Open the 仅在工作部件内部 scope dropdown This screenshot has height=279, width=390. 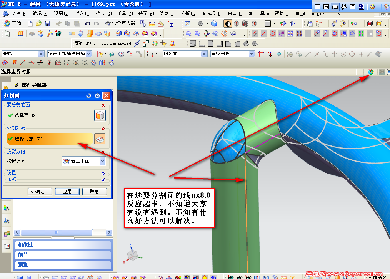89,54
